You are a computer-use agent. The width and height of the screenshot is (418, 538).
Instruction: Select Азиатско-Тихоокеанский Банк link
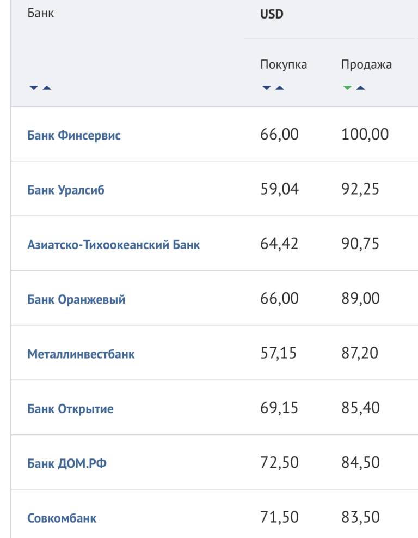(114, 245)
